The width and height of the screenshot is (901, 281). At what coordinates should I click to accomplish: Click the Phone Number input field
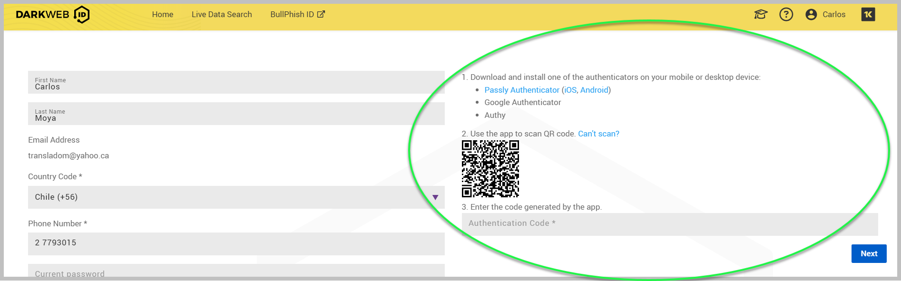click(x=236, y=243)
